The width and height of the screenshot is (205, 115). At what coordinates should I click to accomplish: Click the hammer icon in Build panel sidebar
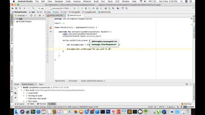15,88
